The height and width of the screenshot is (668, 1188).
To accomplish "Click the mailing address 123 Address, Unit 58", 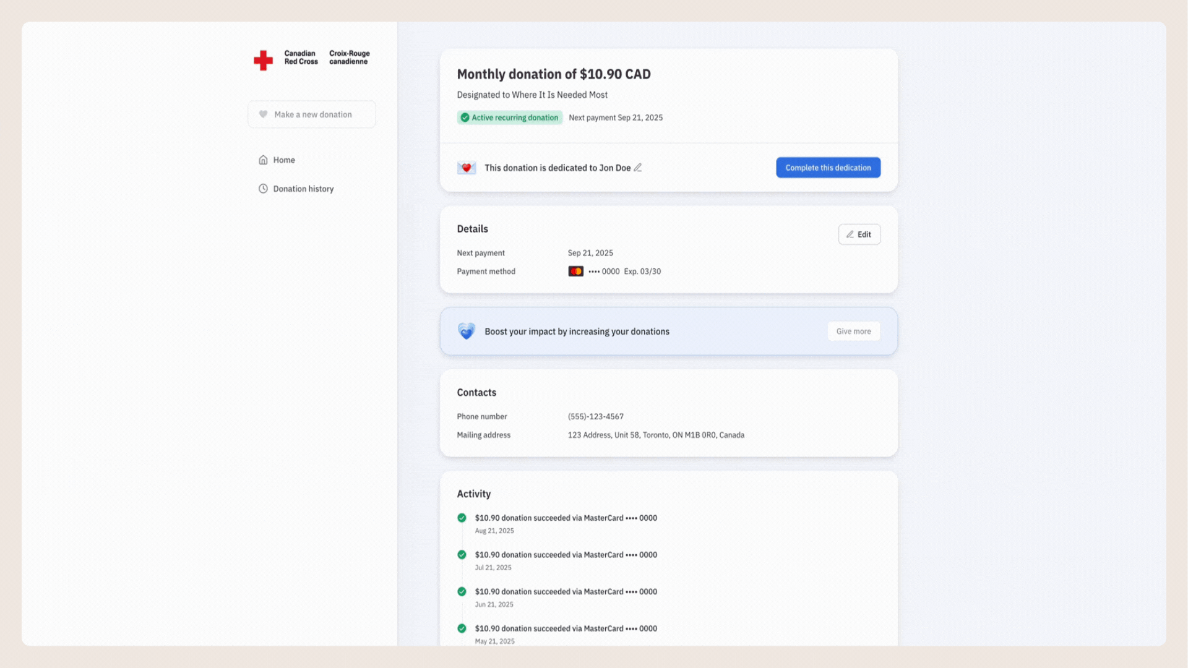I will [656, 435].
